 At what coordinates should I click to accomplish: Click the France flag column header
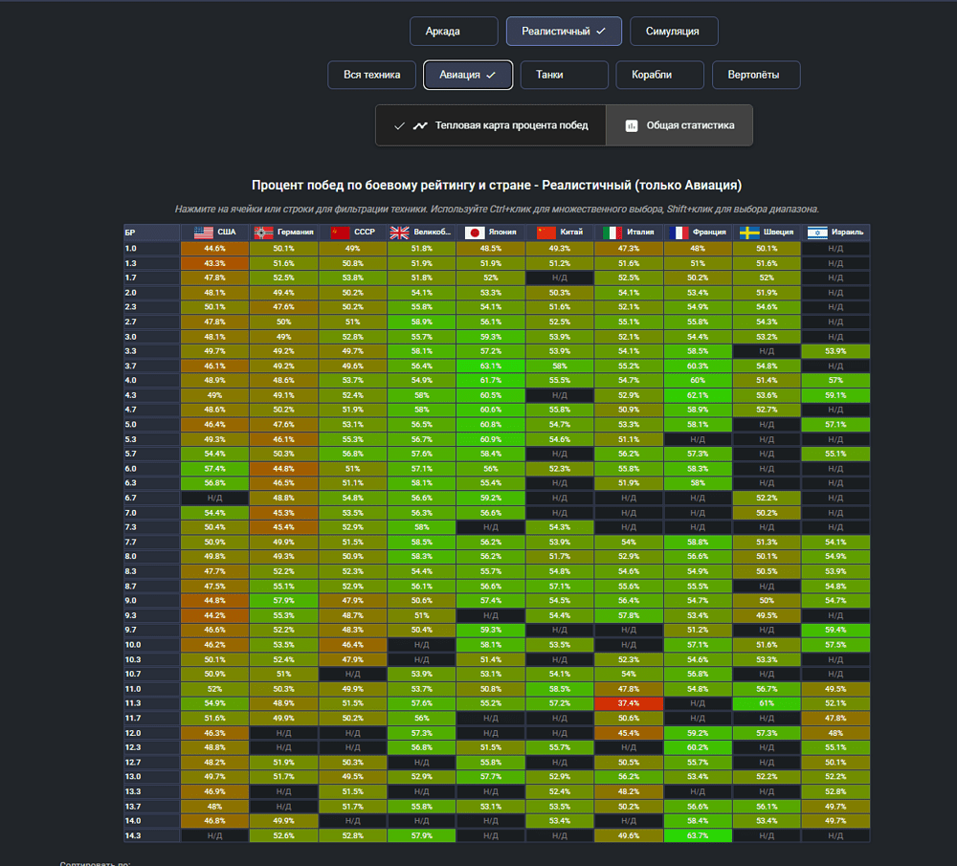click(x=698, y=233)
